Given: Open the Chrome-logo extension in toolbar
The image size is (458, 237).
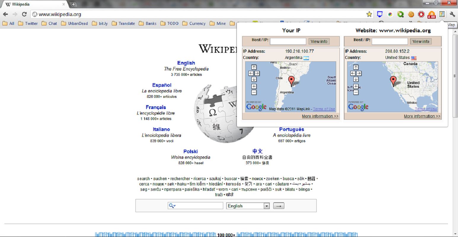Looking at the screenshot, I should coord(390,14).
